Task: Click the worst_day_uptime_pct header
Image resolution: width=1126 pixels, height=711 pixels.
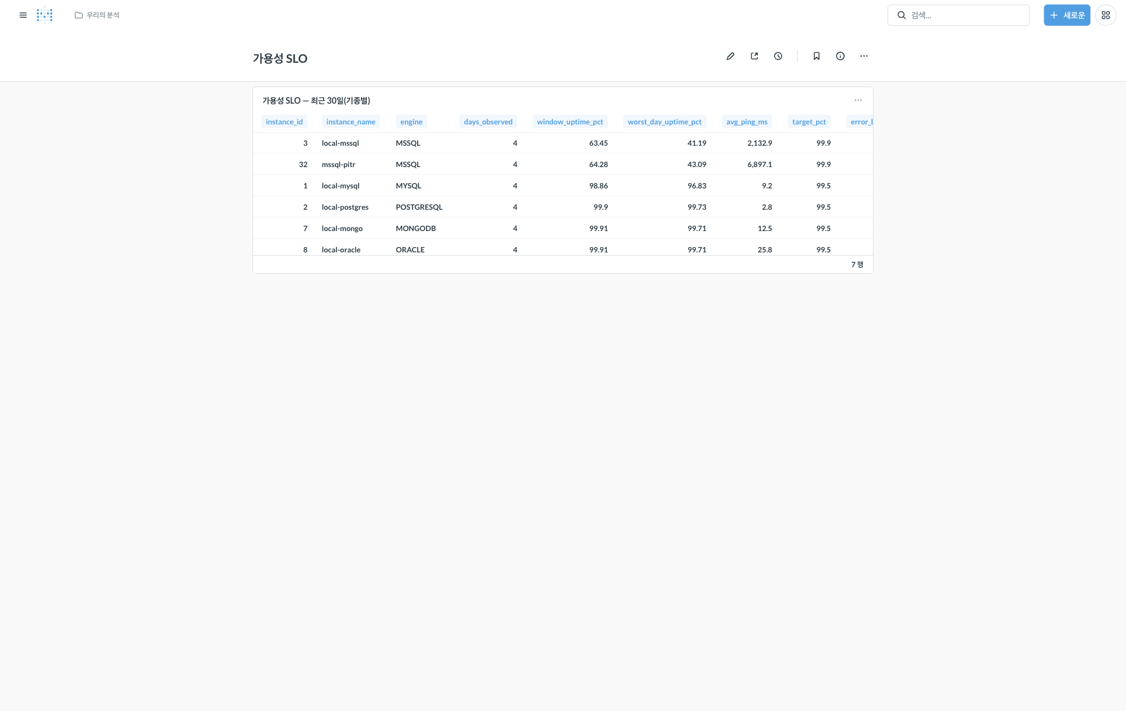Action: pyautogui.click(x=665, y=122)
